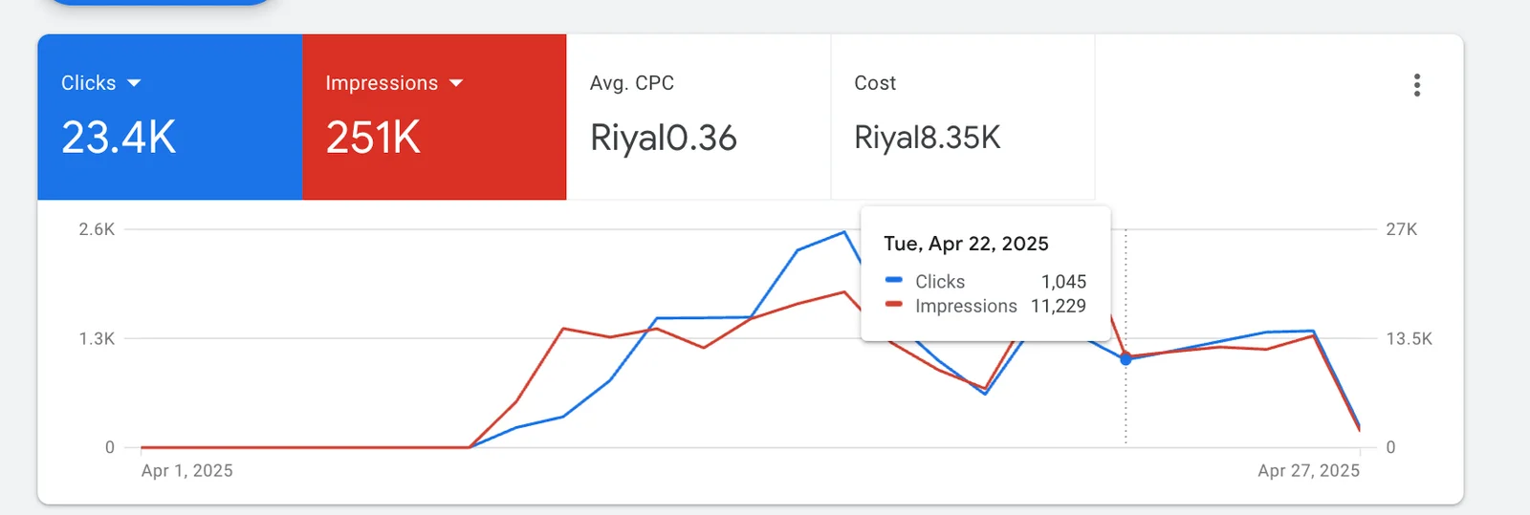Image resolution: width=1530 pixels, height=515 pixels.
Task: Select the Avg. CPC metric tile
Action: tap(698, 117)
